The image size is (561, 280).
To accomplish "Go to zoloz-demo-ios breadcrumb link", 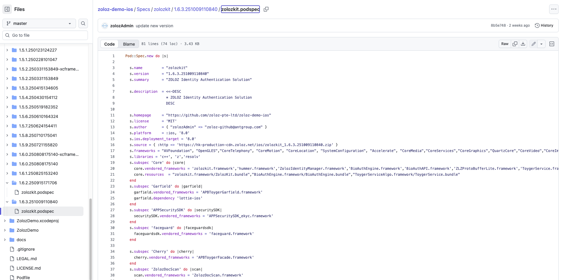I will [x=115, y=9].
